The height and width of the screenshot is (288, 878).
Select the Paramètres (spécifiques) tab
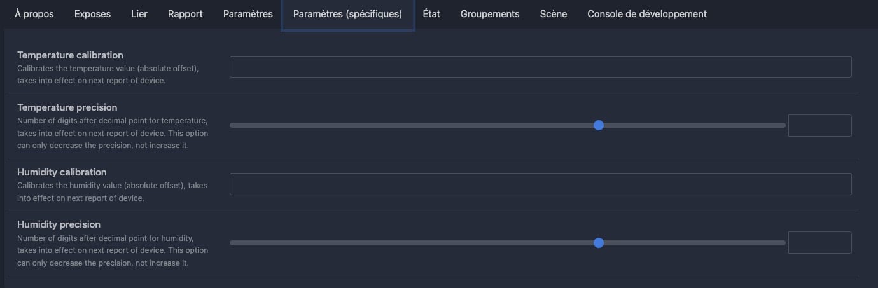[347, 14]
